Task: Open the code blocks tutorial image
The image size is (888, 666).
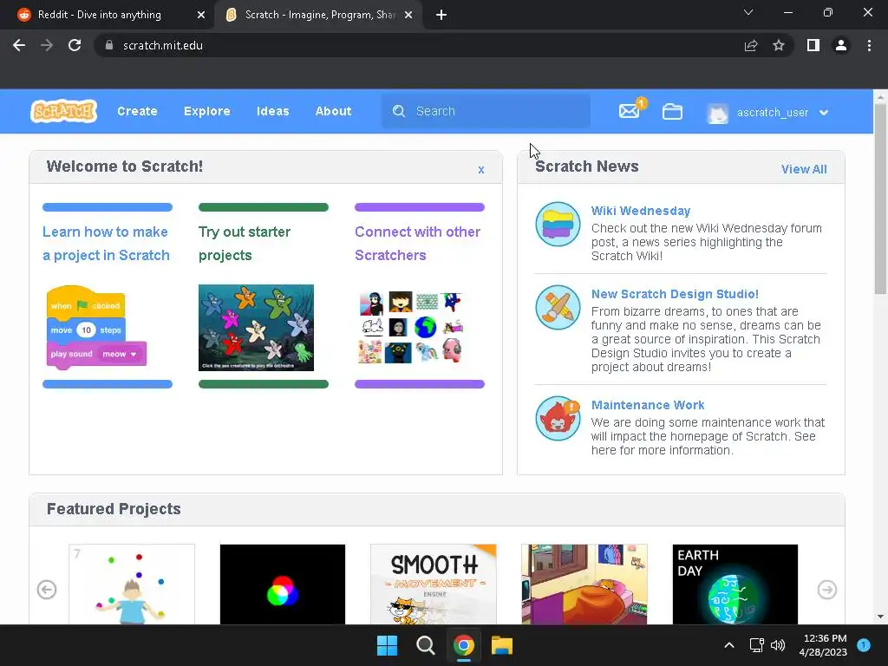Action: click(96, 327)
